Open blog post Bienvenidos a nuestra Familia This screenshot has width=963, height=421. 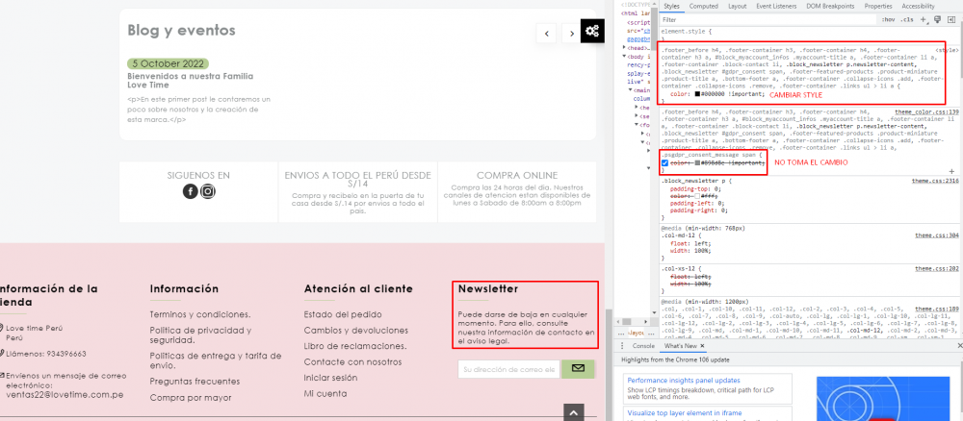pyautogui.click(x=190, y=81)
